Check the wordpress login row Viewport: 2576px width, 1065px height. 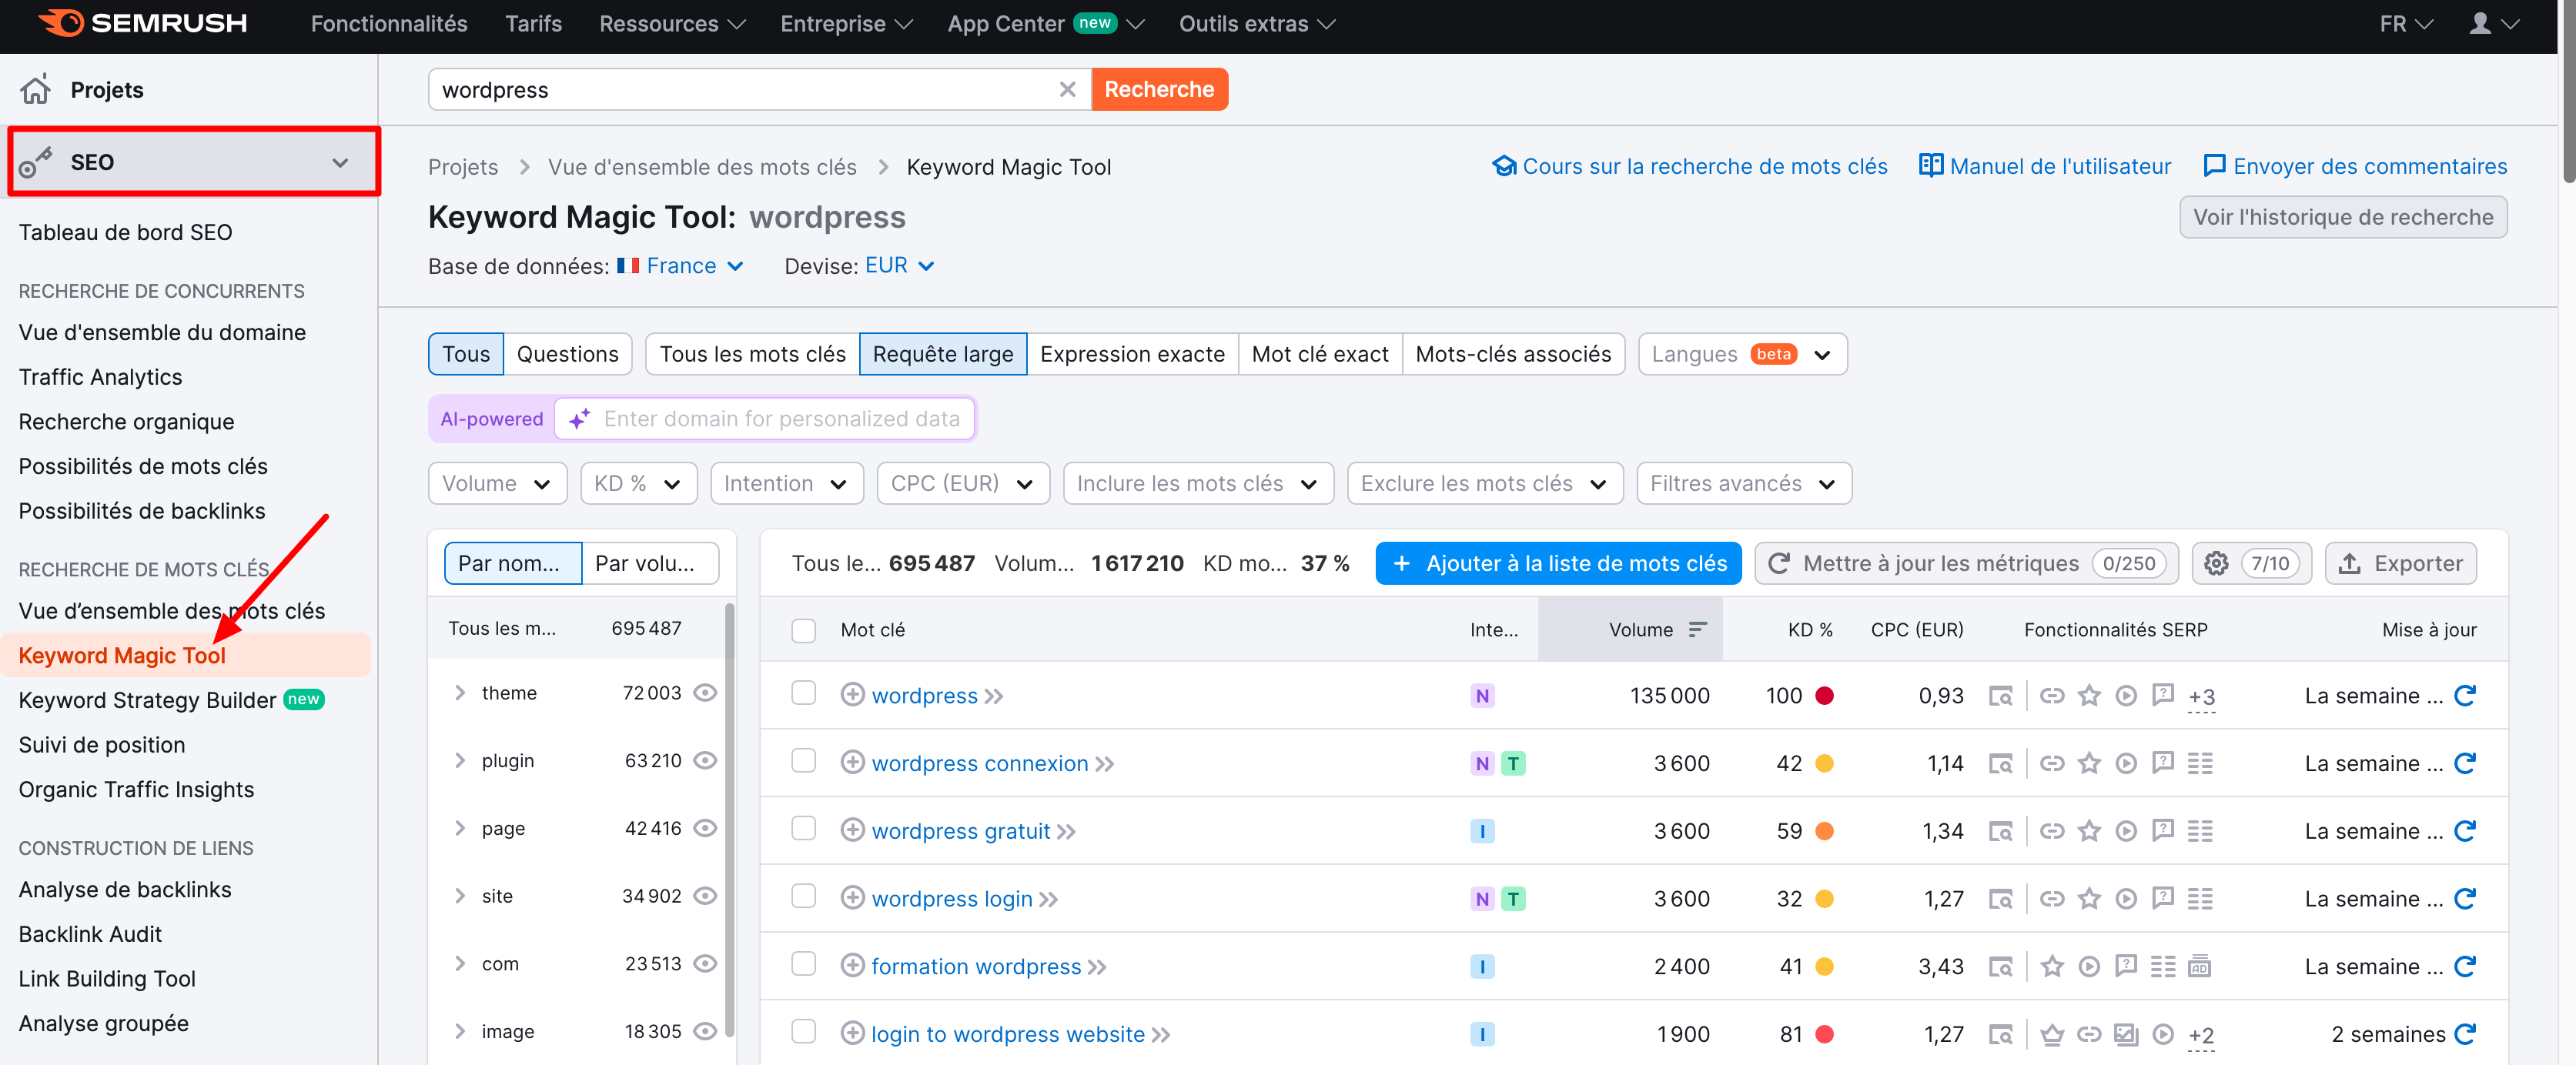coord(803,896)
